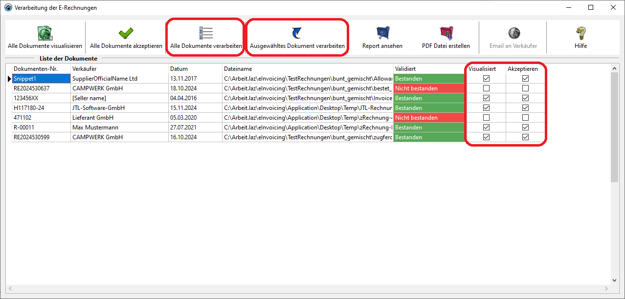The image size is (625, 299).
Task: Click the Alle Dokumente visualisieren icon
Action: tap(45, 33)
